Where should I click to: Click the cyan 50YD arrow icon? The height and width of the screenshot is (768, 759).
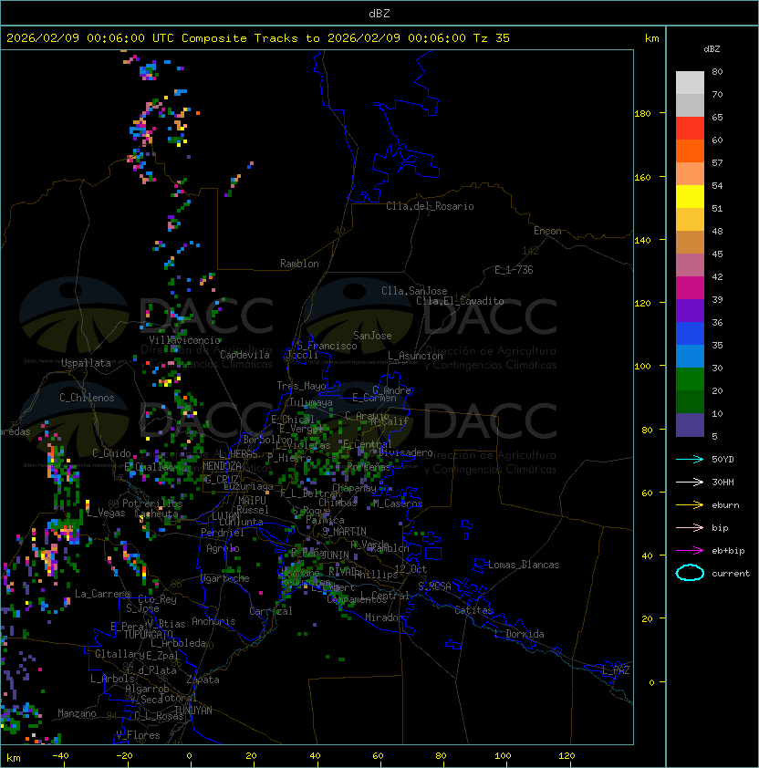(x=690, y=459)
